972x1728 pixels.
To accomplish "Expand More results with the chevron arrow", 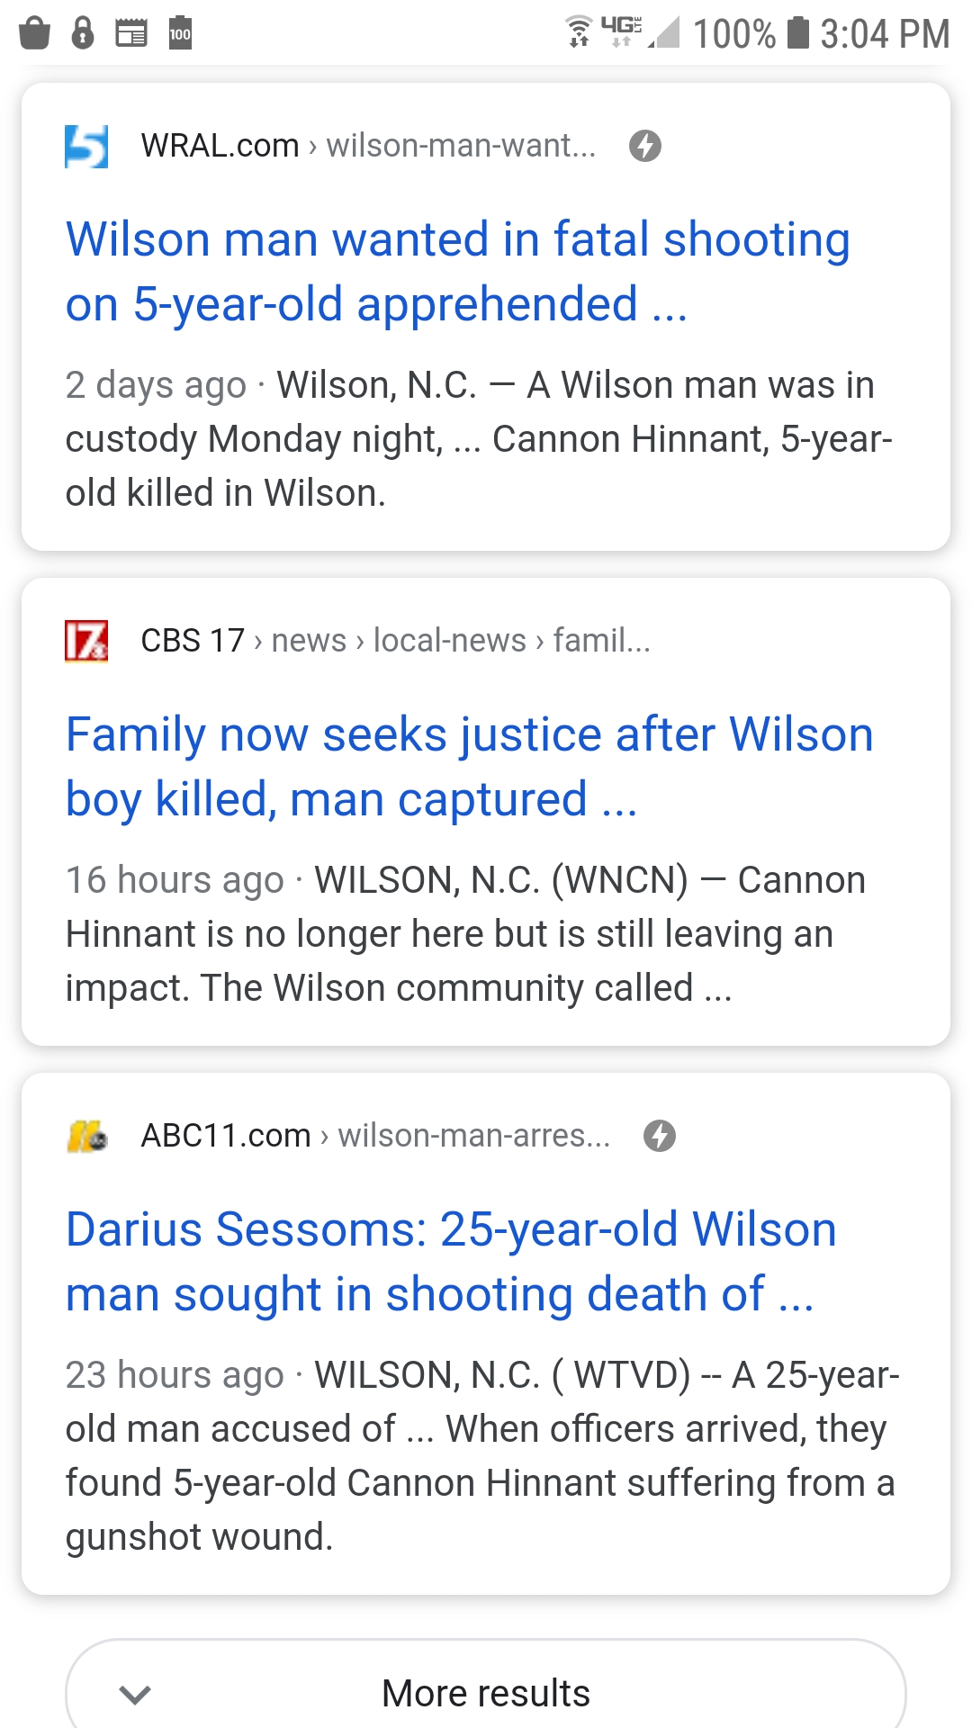I will 135,1694.
